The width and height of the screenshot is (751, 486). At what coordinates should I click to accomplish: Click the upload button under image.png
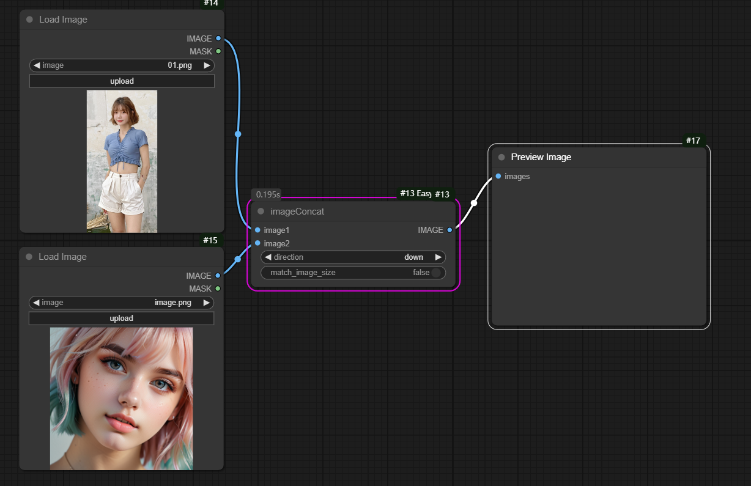pyautogui.click(x=121, y=318)
